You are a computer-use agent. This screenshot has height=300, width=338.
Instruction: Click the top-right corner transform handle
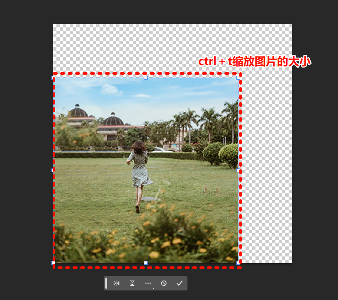coord(238,77)
